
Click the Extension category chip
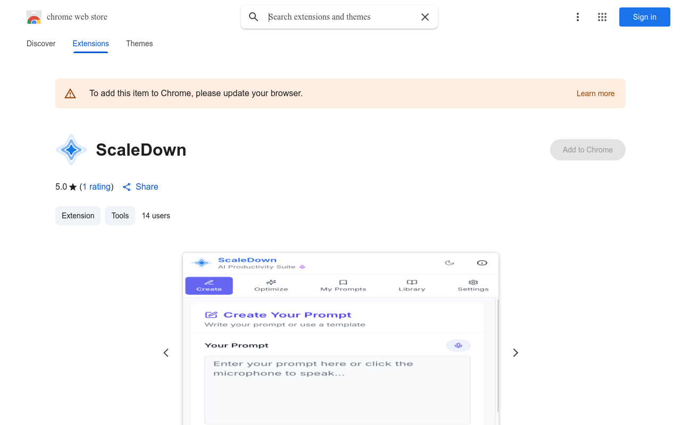click(x=78, y=216)
